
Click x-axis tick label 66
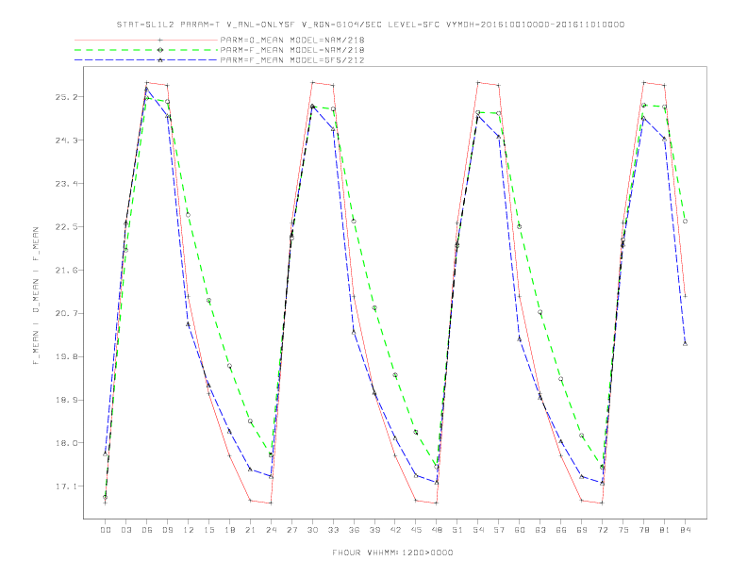[x=561, y=530]
